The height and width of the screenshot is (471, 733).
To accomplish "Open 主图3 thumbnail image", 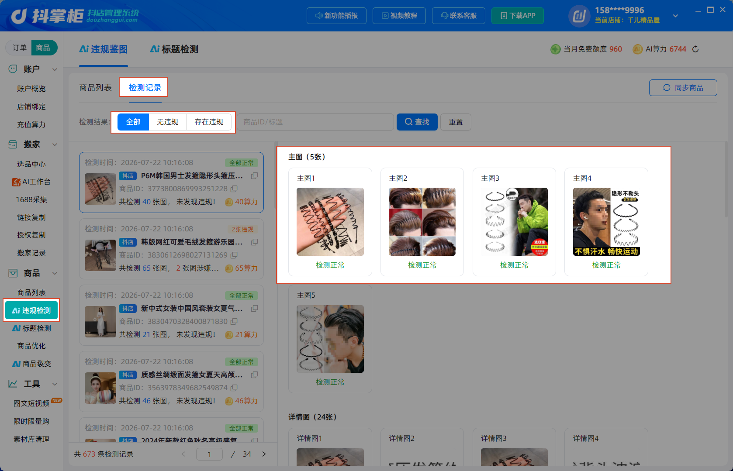I will (x=514, y=222).
